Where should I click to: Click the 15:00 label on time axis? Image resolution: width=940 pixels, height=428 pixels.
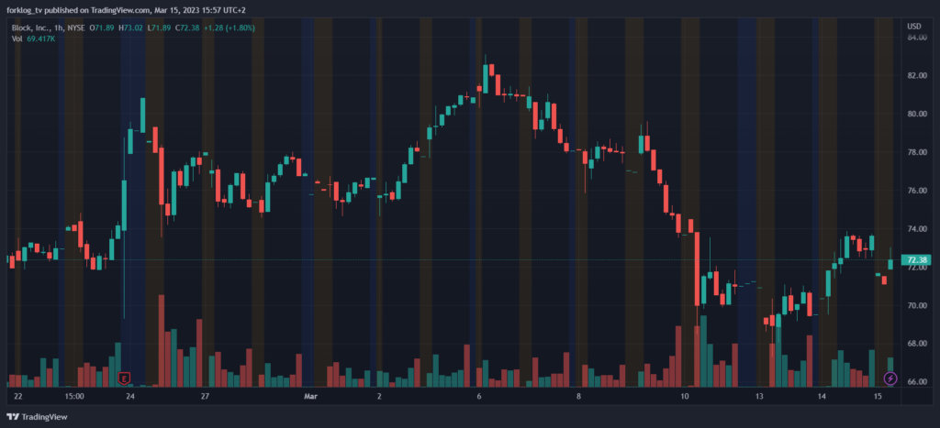(x=75, y=397)
